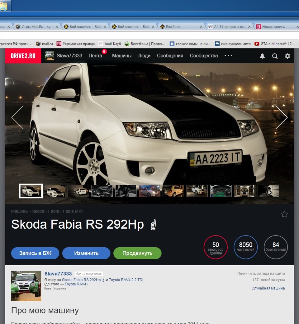Open the Сообщества menu item
This screenshot has height=324, width=299.
204,56
